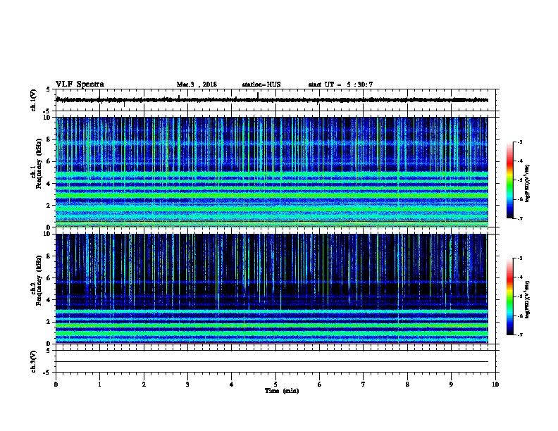Screen dimensions: 558x431
Task: Click the ch.1 spectrogram color scale bar
Action: click(x=509, y=180)
